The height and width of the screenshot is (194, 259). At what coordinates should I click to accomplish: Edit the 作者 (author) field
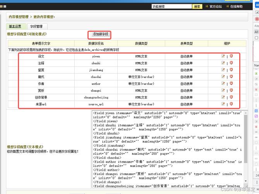pyautogui.click(x=223, y=83)
